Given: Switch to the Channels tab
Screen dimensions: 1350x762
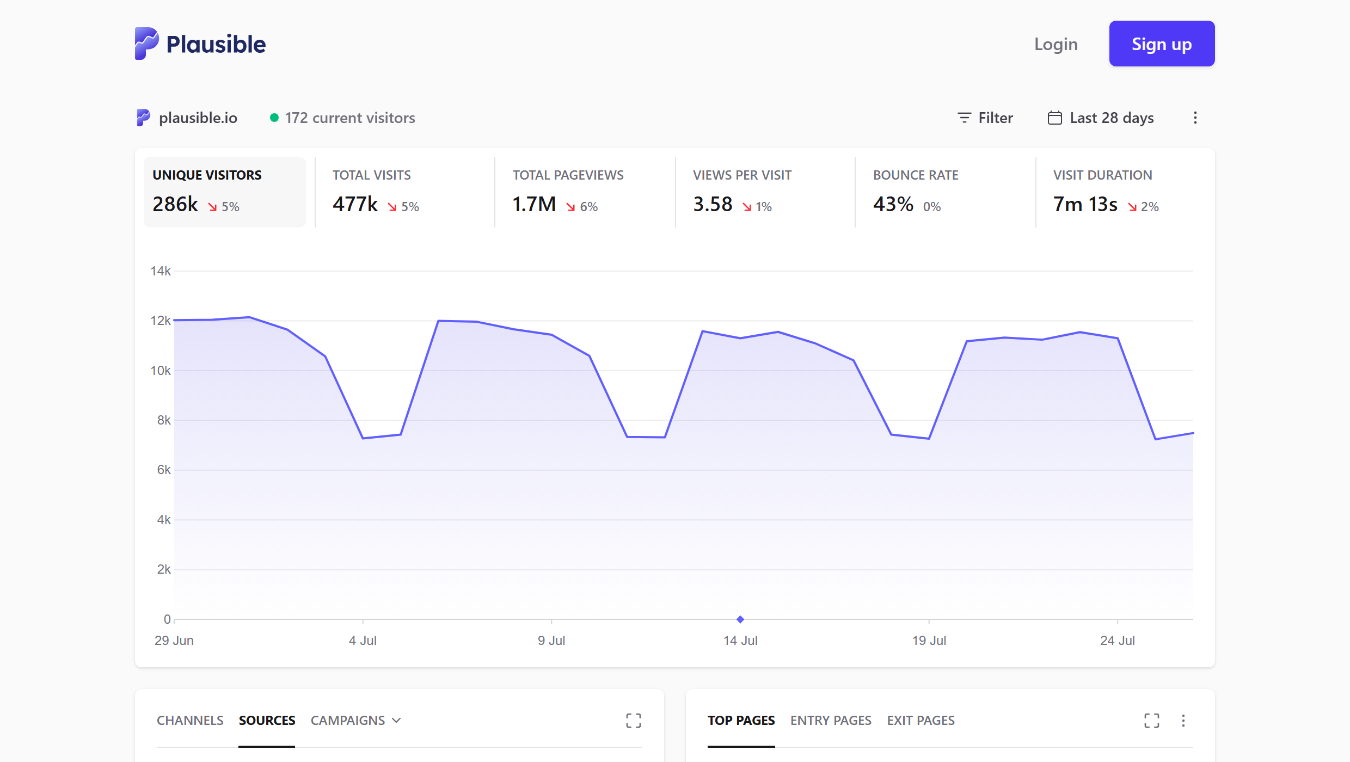Looking at the screenshot, I should tap(190, 721).
